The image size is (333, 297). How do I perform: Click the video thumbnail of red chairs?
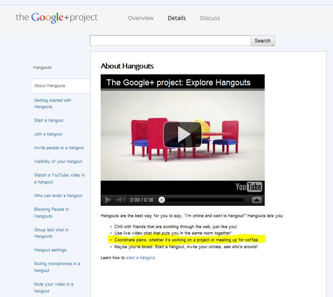pos(182,135)
